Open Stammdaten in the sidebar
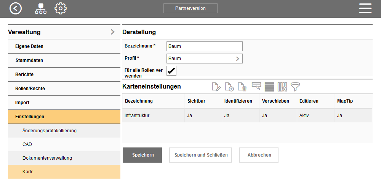 click(29, 60)
